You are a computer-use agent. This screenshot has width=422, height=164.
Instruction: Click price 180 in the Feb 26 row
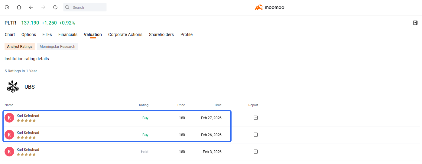coord(182,135)
